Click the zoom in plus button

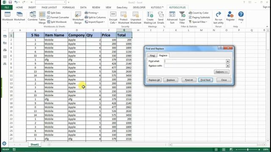pos(259,149)
